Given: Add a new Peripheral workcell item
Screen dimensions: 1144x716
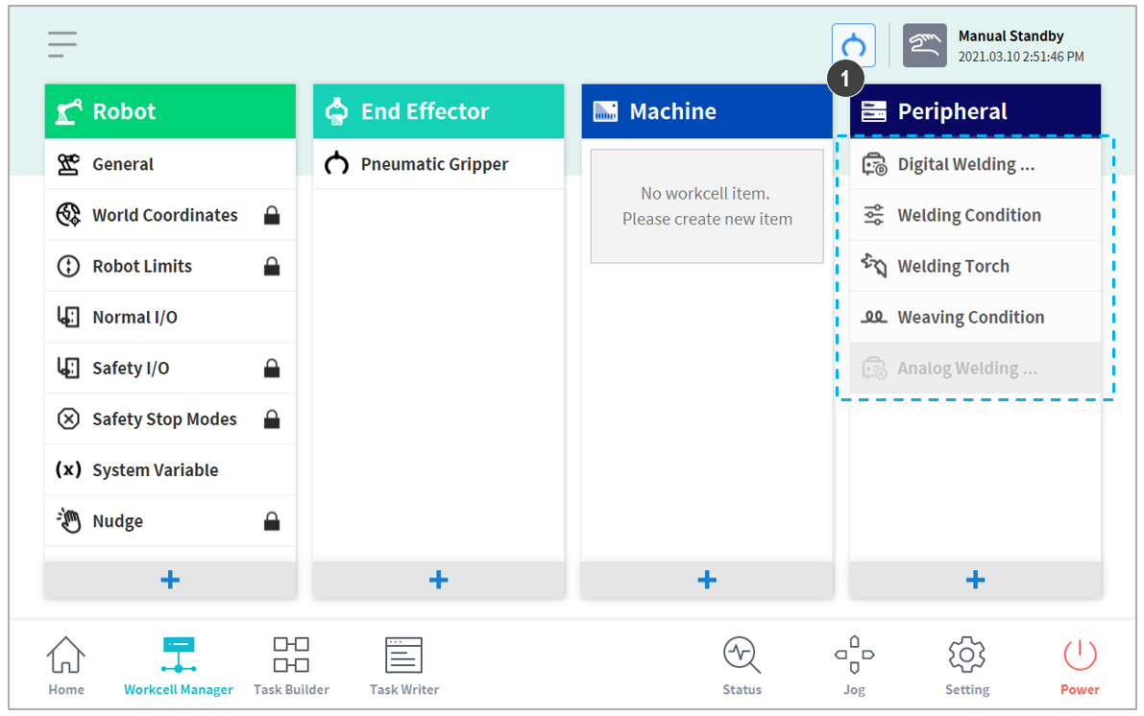Looking at the screenshot, I should [975, 580].
